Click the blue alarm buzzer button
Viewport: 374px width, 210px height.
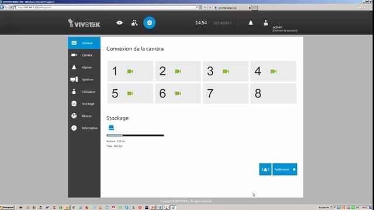(265, 169)
